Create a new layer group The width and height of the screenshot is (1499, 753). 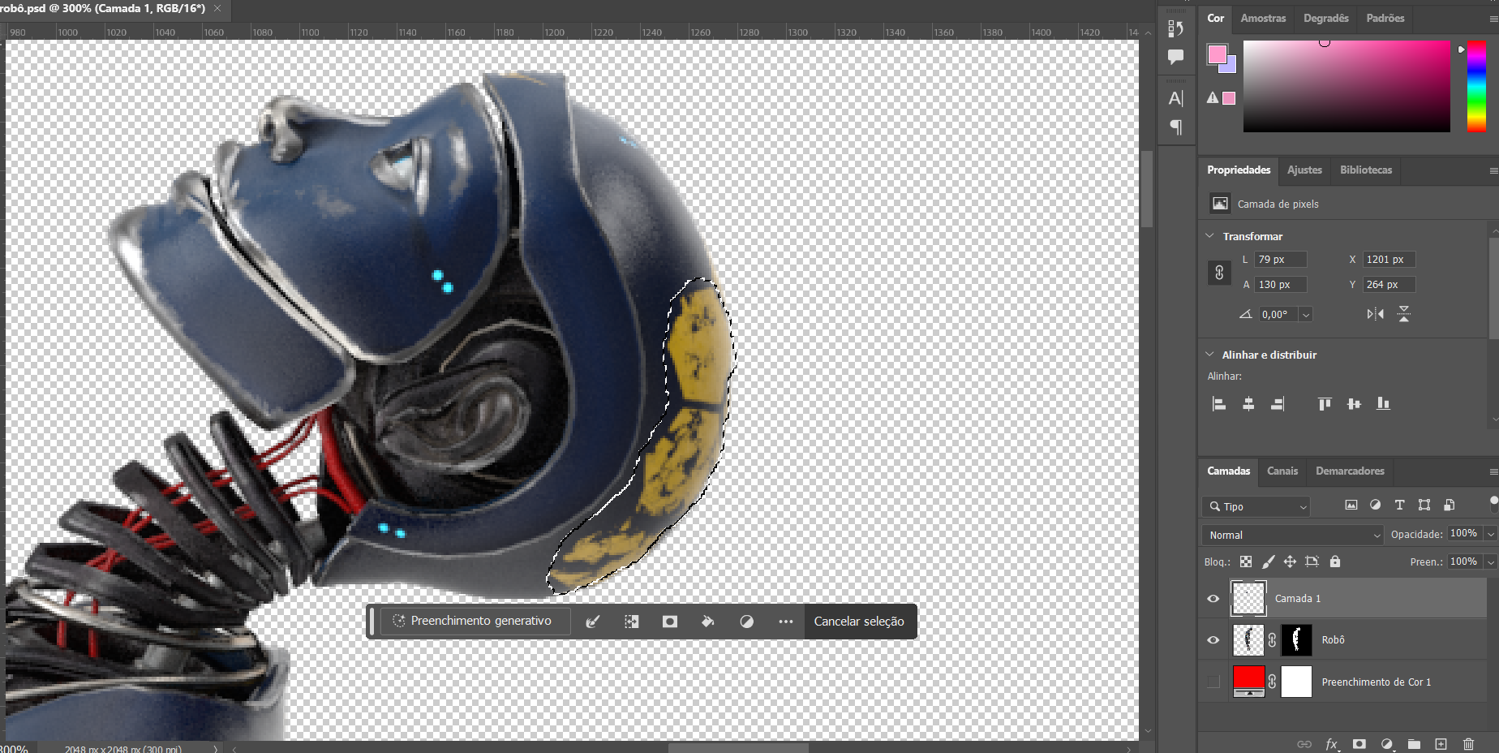coord(1414,744)
